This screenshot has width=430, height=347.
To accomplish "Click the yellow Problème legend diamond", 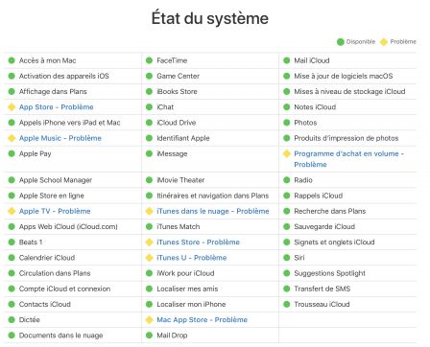I will click(384, 42).
